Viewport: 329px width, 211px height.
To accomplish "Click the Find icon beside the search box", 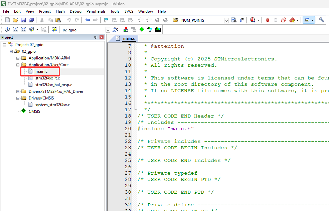I will (x=234, y=20).
